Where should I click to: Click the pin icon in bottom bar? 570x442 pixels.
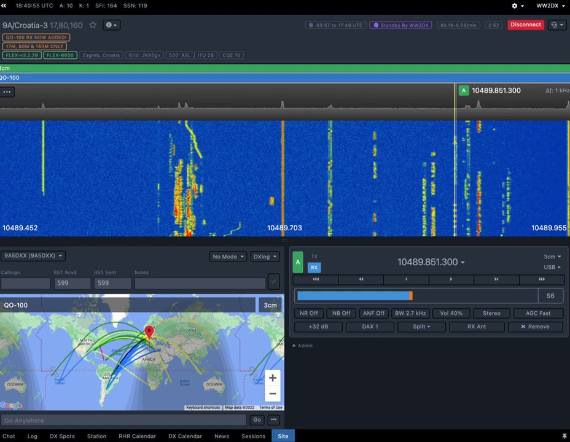point(564,436)
